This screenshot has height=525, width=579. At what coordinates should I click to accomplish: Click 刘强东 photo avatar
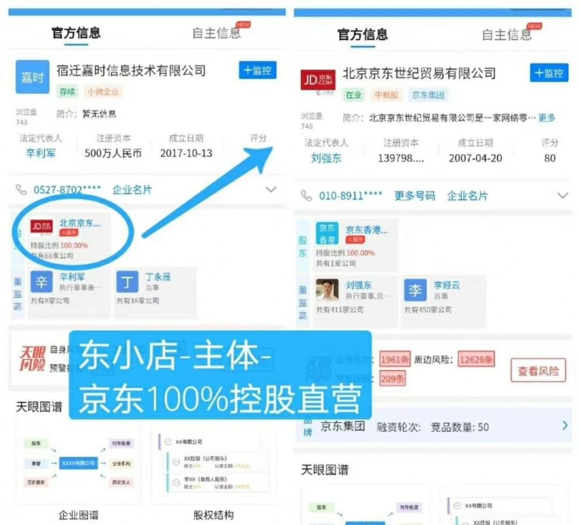point(327,289)
